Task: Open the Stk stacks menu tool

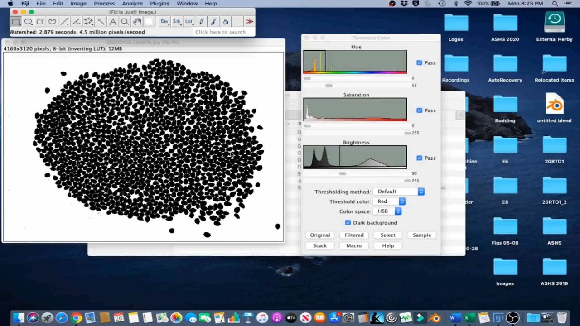Action: (177, 21)
